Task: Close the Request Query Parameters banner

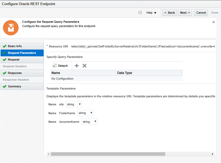Action: pyautogui.click(x=213, y=22)
